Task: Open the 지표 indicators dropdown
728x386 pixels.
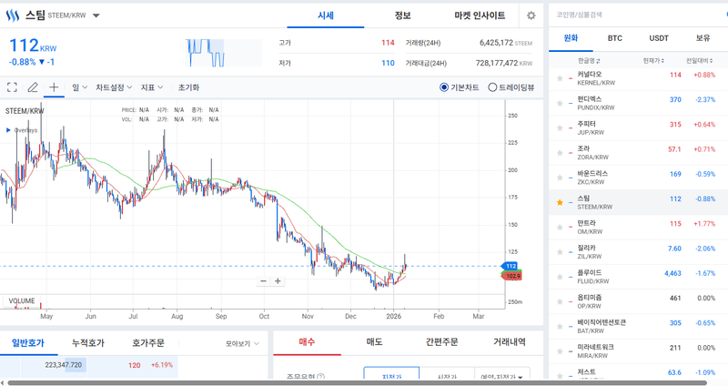Action: click(151, 87)
